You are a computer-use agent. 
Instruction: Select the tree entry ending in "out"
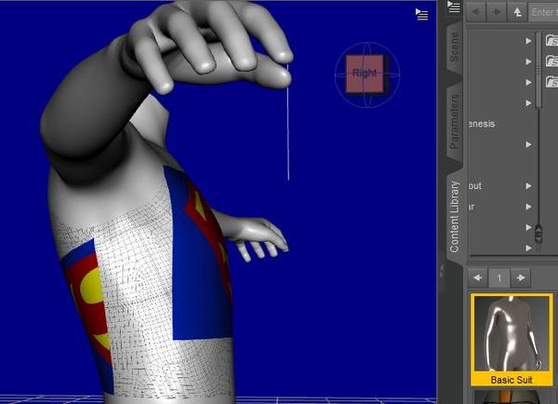(x=474, y=186)
